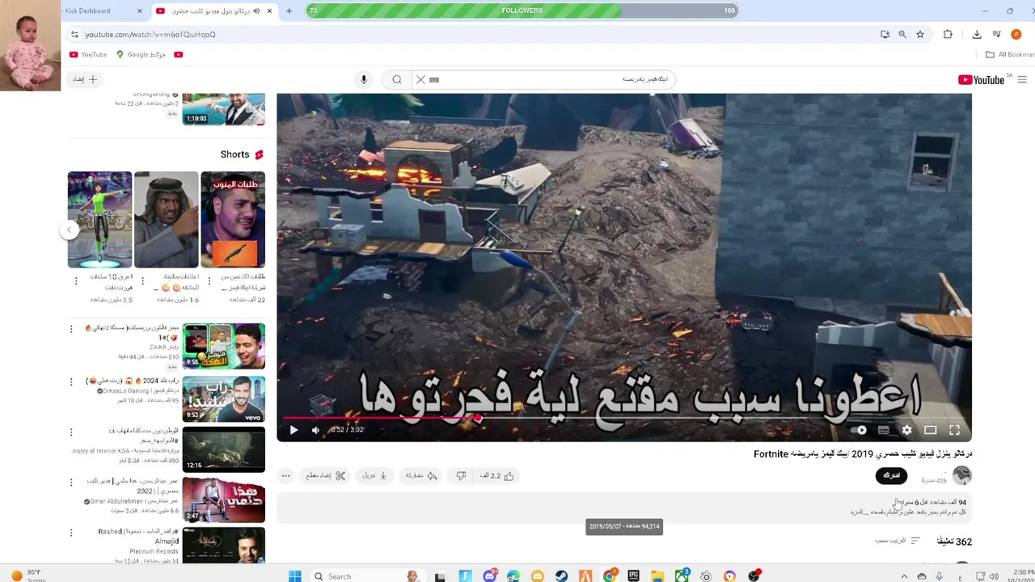This screenshot has height=582, width=1035.
Task: Open the browser downloads icon
Action: click(977, 35)
